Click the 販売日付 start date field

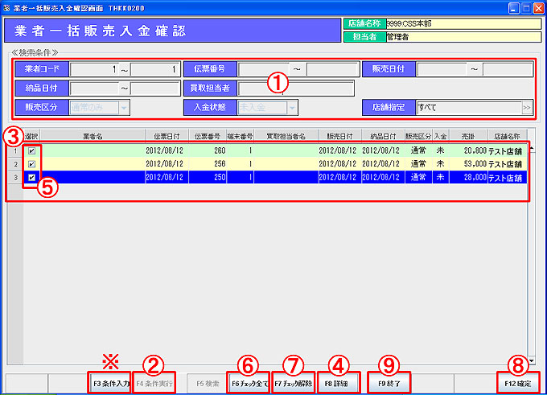(x=442, y=69)
